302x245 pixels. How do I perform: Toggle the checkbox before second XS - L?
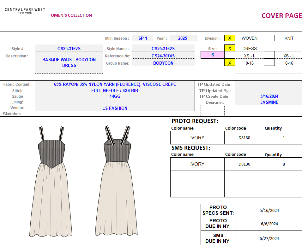click(x=269, y=55)
